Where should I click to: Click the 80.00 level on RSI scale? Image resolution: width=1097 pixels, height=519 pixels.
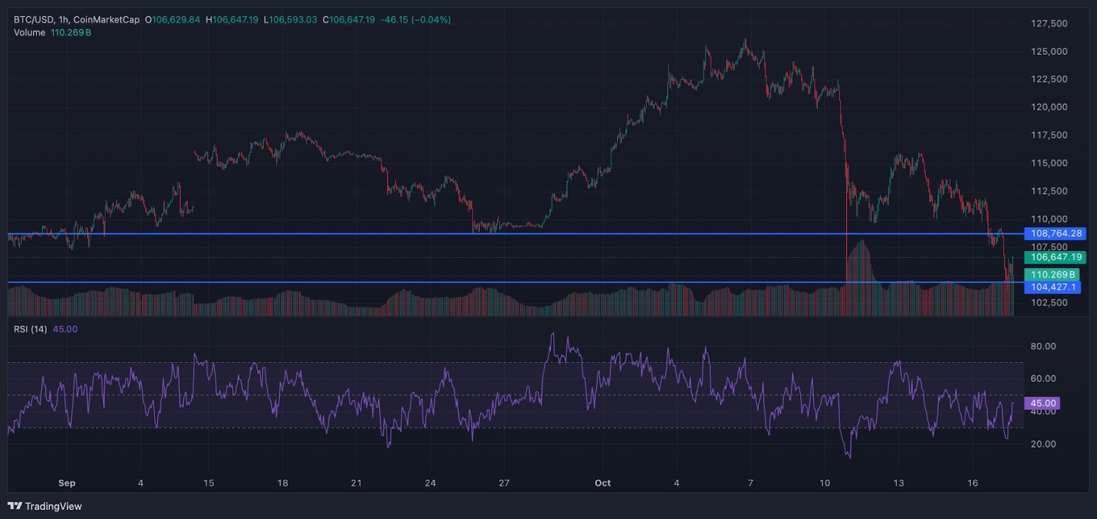pyautogui.click(x=1043, y=346)
